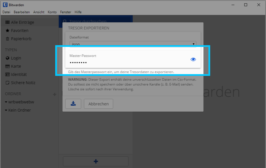Add new vault item plus button

96,161
